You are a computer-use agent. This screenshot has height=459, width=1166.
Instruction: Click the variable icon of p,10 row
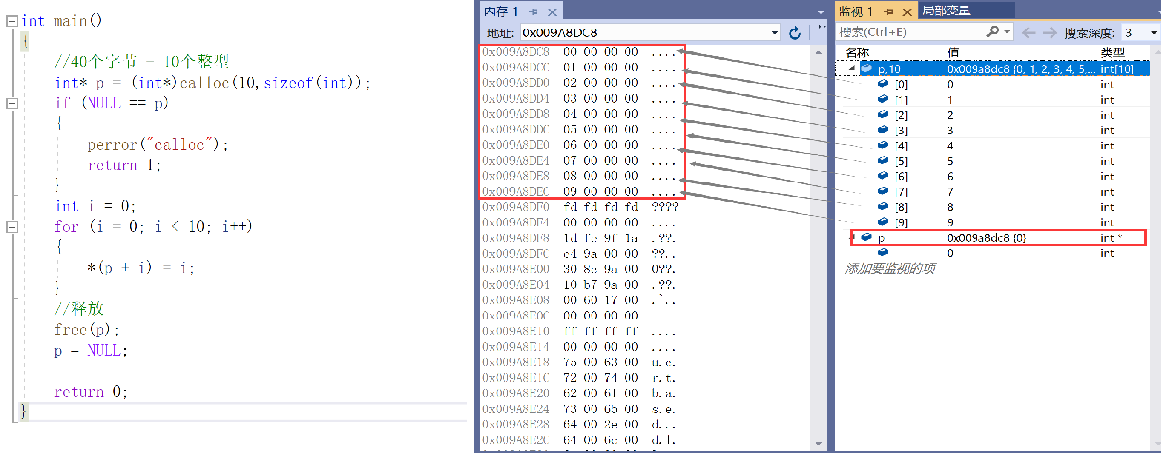866,68
